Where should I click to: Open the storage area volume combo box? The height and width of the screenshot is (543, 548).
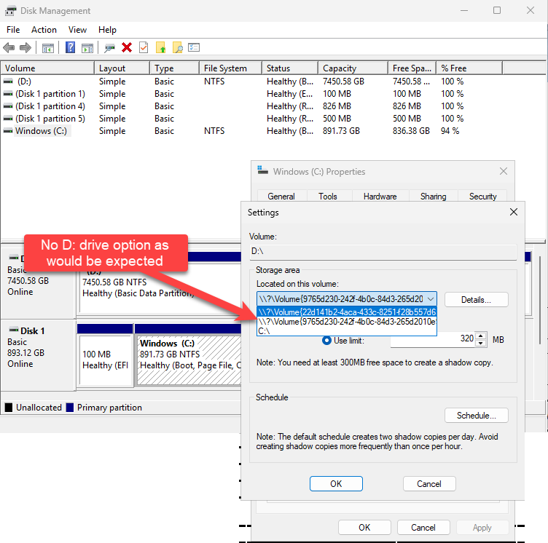coord(347,299)
